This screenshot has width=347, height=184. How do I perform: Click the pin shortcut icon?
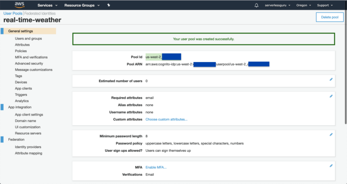109,5
